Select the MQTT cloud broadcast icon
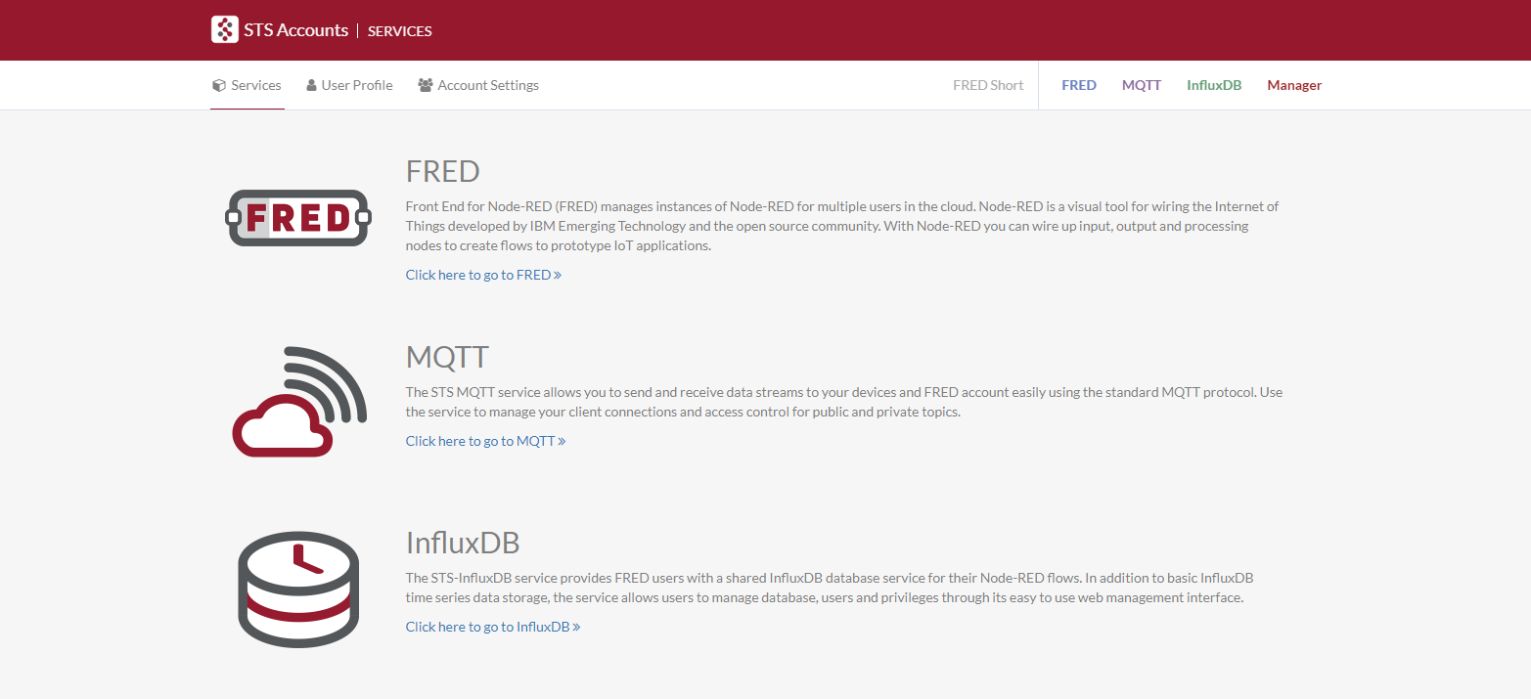1531x699 pixels. click(298, 401)
